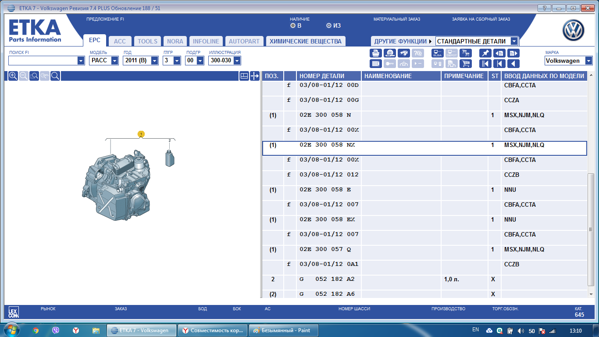Image resolution: width=599 pixels, height=337 pixels.
Task: Click the pushpin icon
Action: click(x=485, y=53)
